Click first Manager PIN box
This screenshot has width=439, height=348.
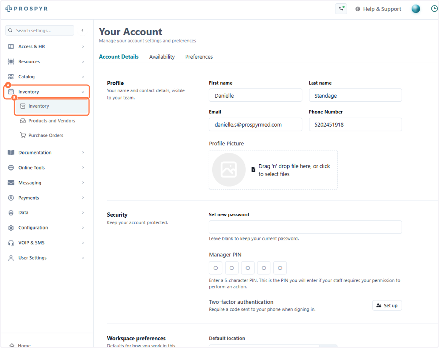(x=215, y=268)
